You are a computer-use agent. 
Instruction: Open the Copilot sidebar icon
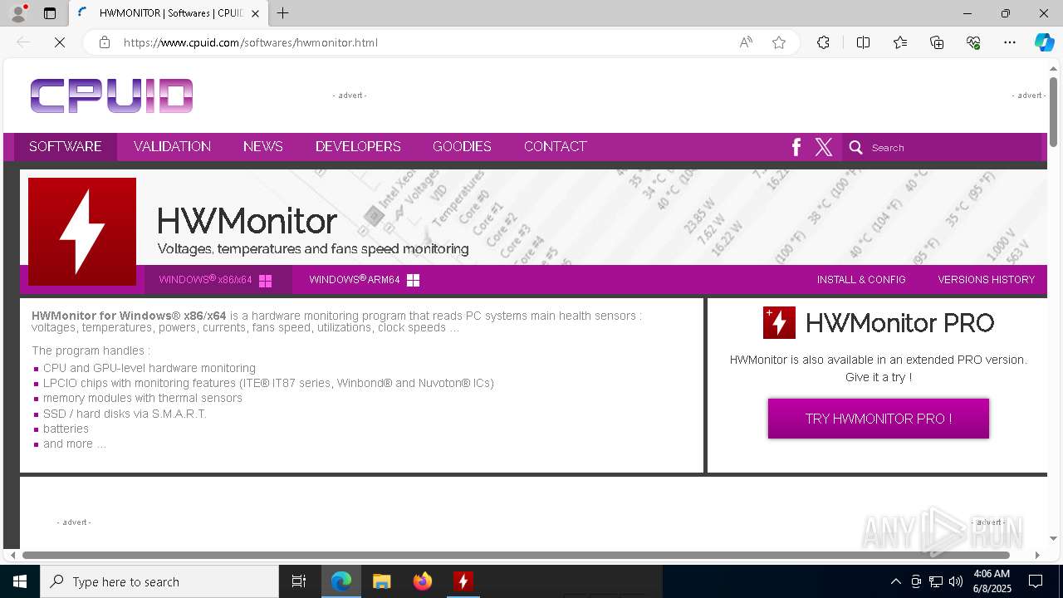point(1044,42)
